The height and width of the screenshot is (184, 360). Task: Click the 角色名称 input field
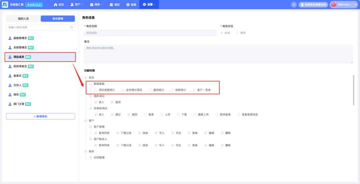pyautogui.click(x=150, y=33)
